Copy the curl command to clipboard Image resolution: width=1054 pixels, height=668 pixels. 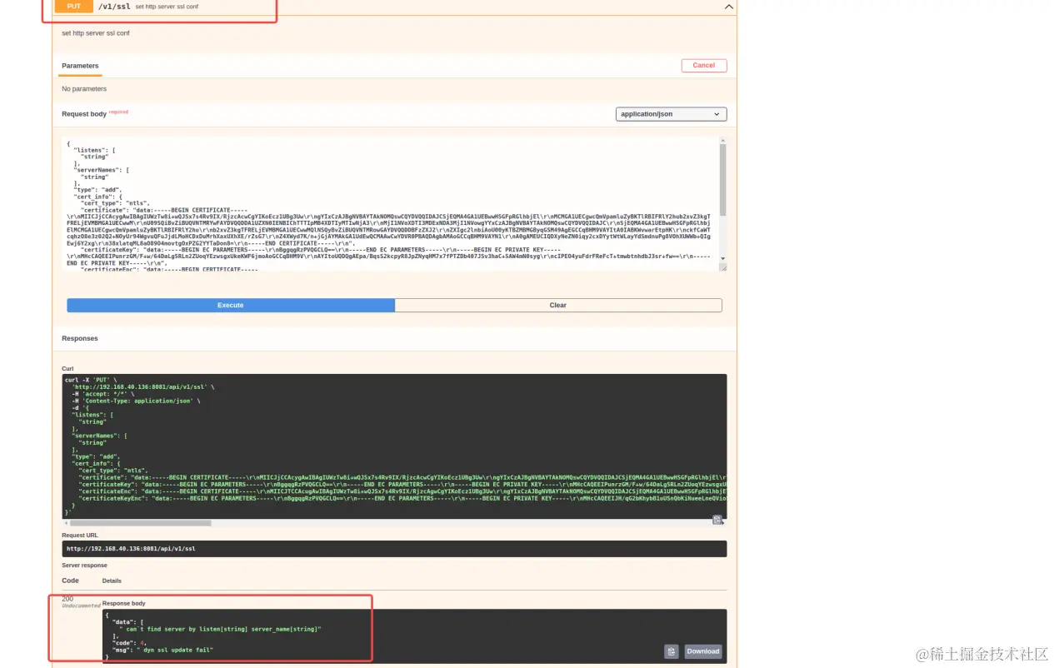click(717, 520)
